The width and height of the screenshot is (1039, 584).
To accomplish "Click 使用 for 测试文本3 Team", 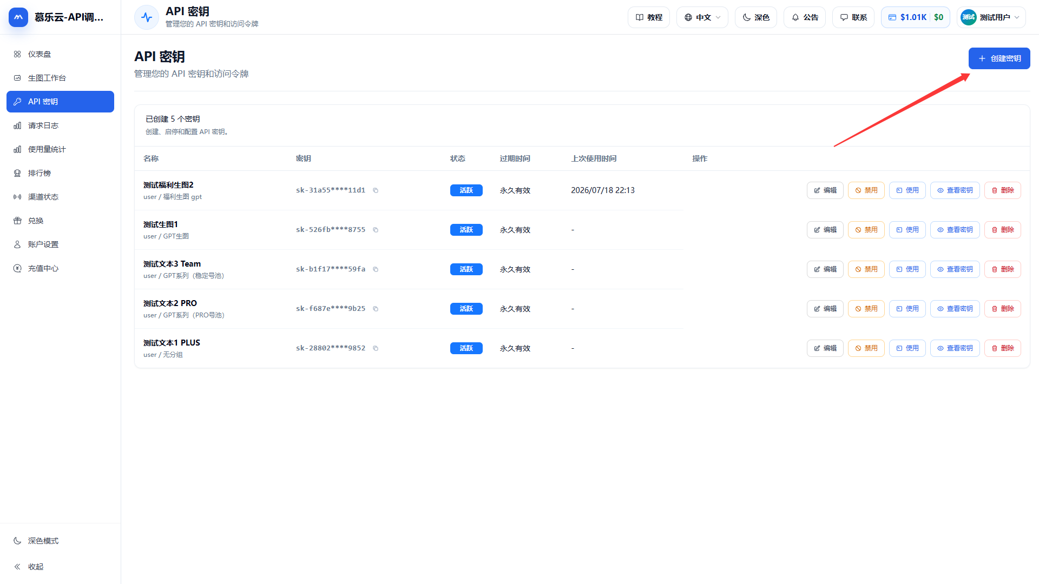I will coord(907,269).
